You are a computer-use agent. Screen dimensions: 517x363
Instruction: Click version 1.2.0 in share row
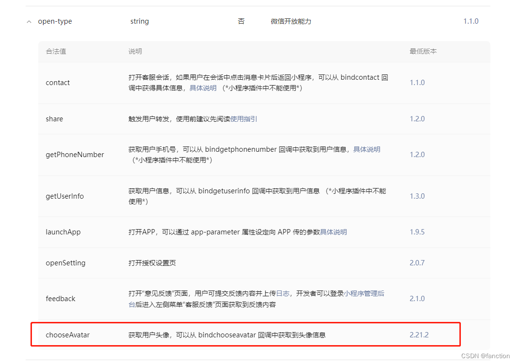pos(417,119)
